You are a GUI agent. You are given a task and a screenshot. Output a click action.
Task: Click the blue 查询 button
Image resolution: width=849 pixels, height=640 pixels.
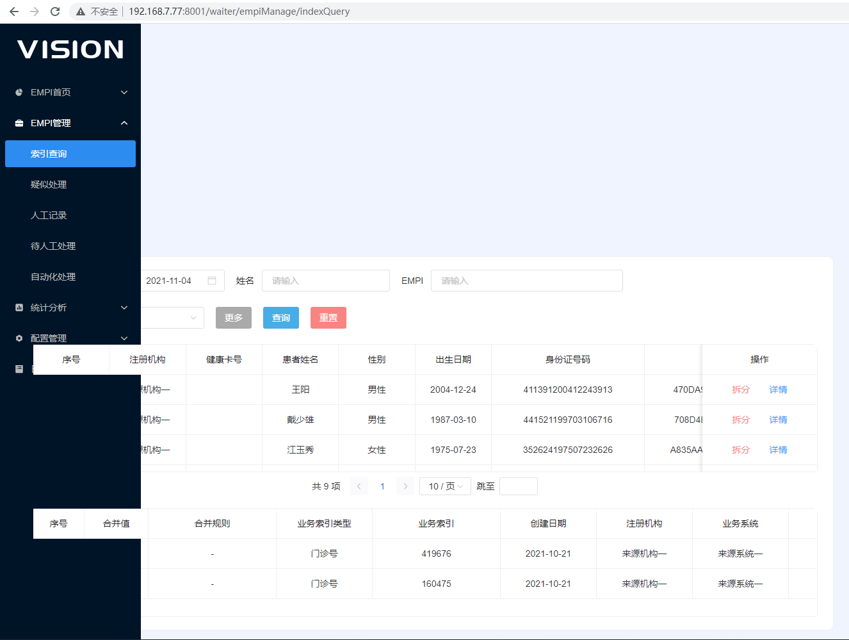click(281, 318)
